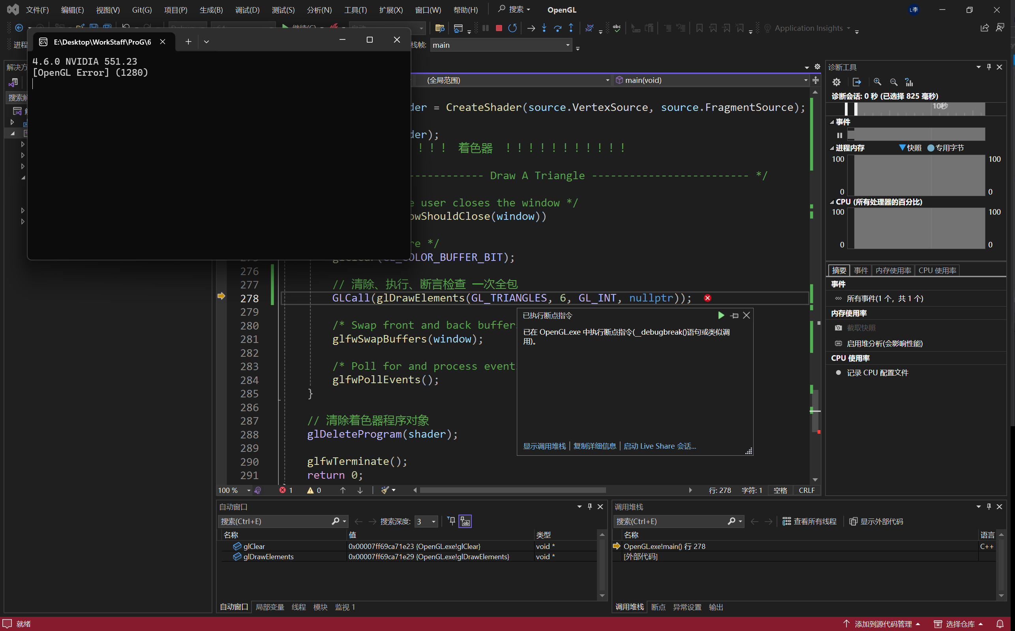Switch to the 局部变量 tab
This screenshot has height=631, width=1015.
(x=270, y=607)
